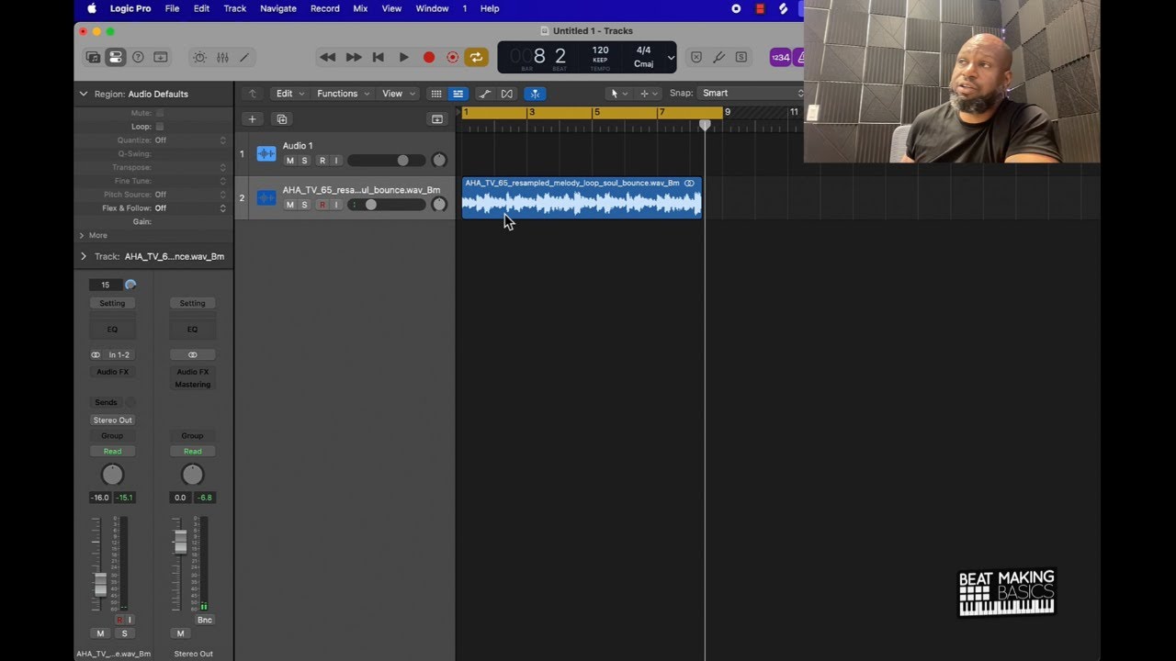Viewport: 1176px width, 661px height.
Task: Open the Mix menu in menu bar
Action: tap(360, 8)
